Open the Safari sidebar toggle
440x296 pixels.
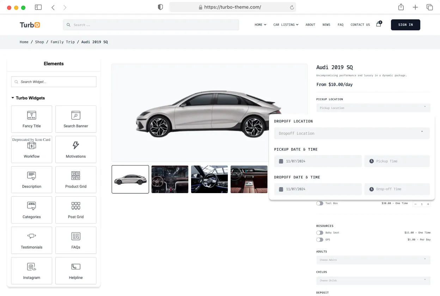click(38, 7)
